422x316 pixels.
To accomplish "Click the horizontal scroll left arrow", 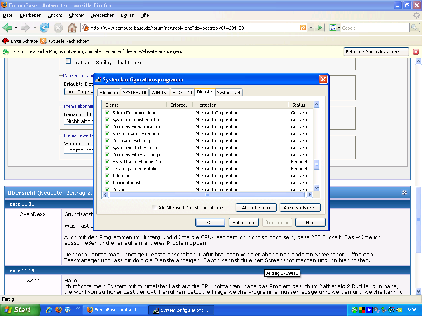I will 105,195.
